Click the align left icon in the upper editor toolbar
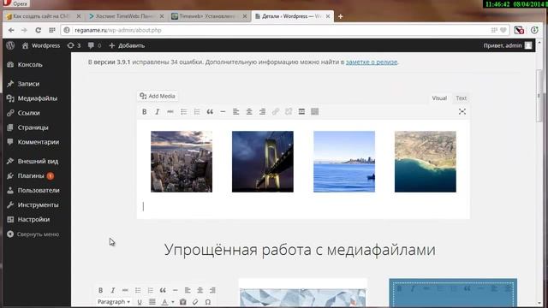Viewport: 548px width, 308px height. pos(236,112)
